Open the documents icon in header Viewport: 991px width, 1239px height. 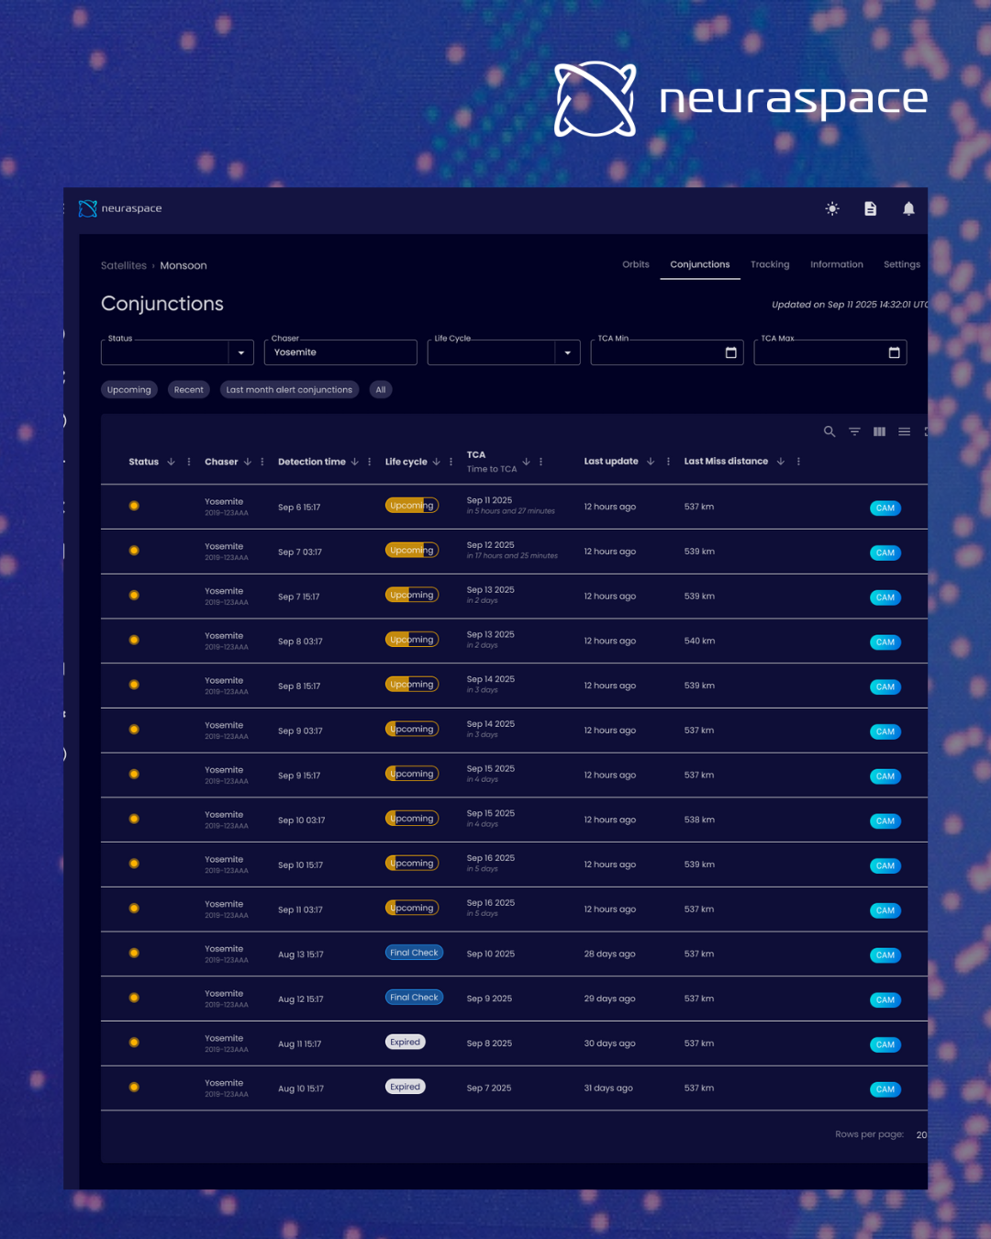pos(870,209)
